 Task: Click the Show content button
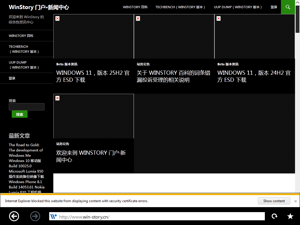tap(274, 201)
